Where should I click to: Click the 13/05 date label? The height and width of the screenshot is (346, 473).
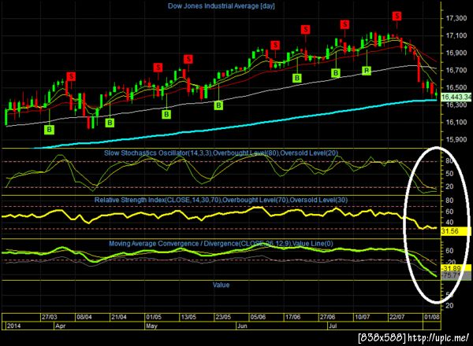188,317
